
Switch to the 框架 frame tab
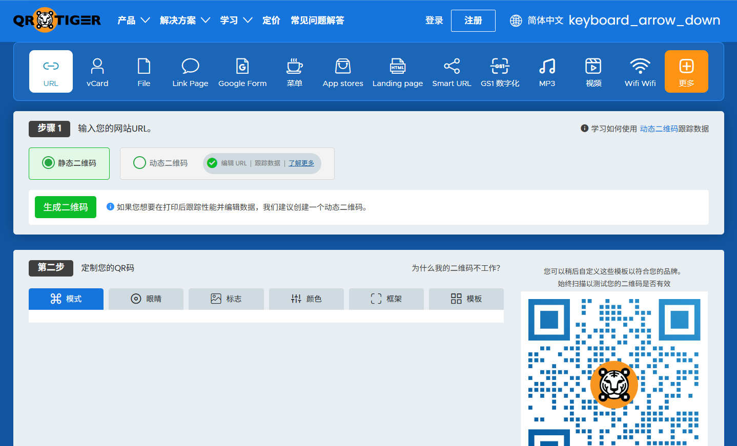386,299
